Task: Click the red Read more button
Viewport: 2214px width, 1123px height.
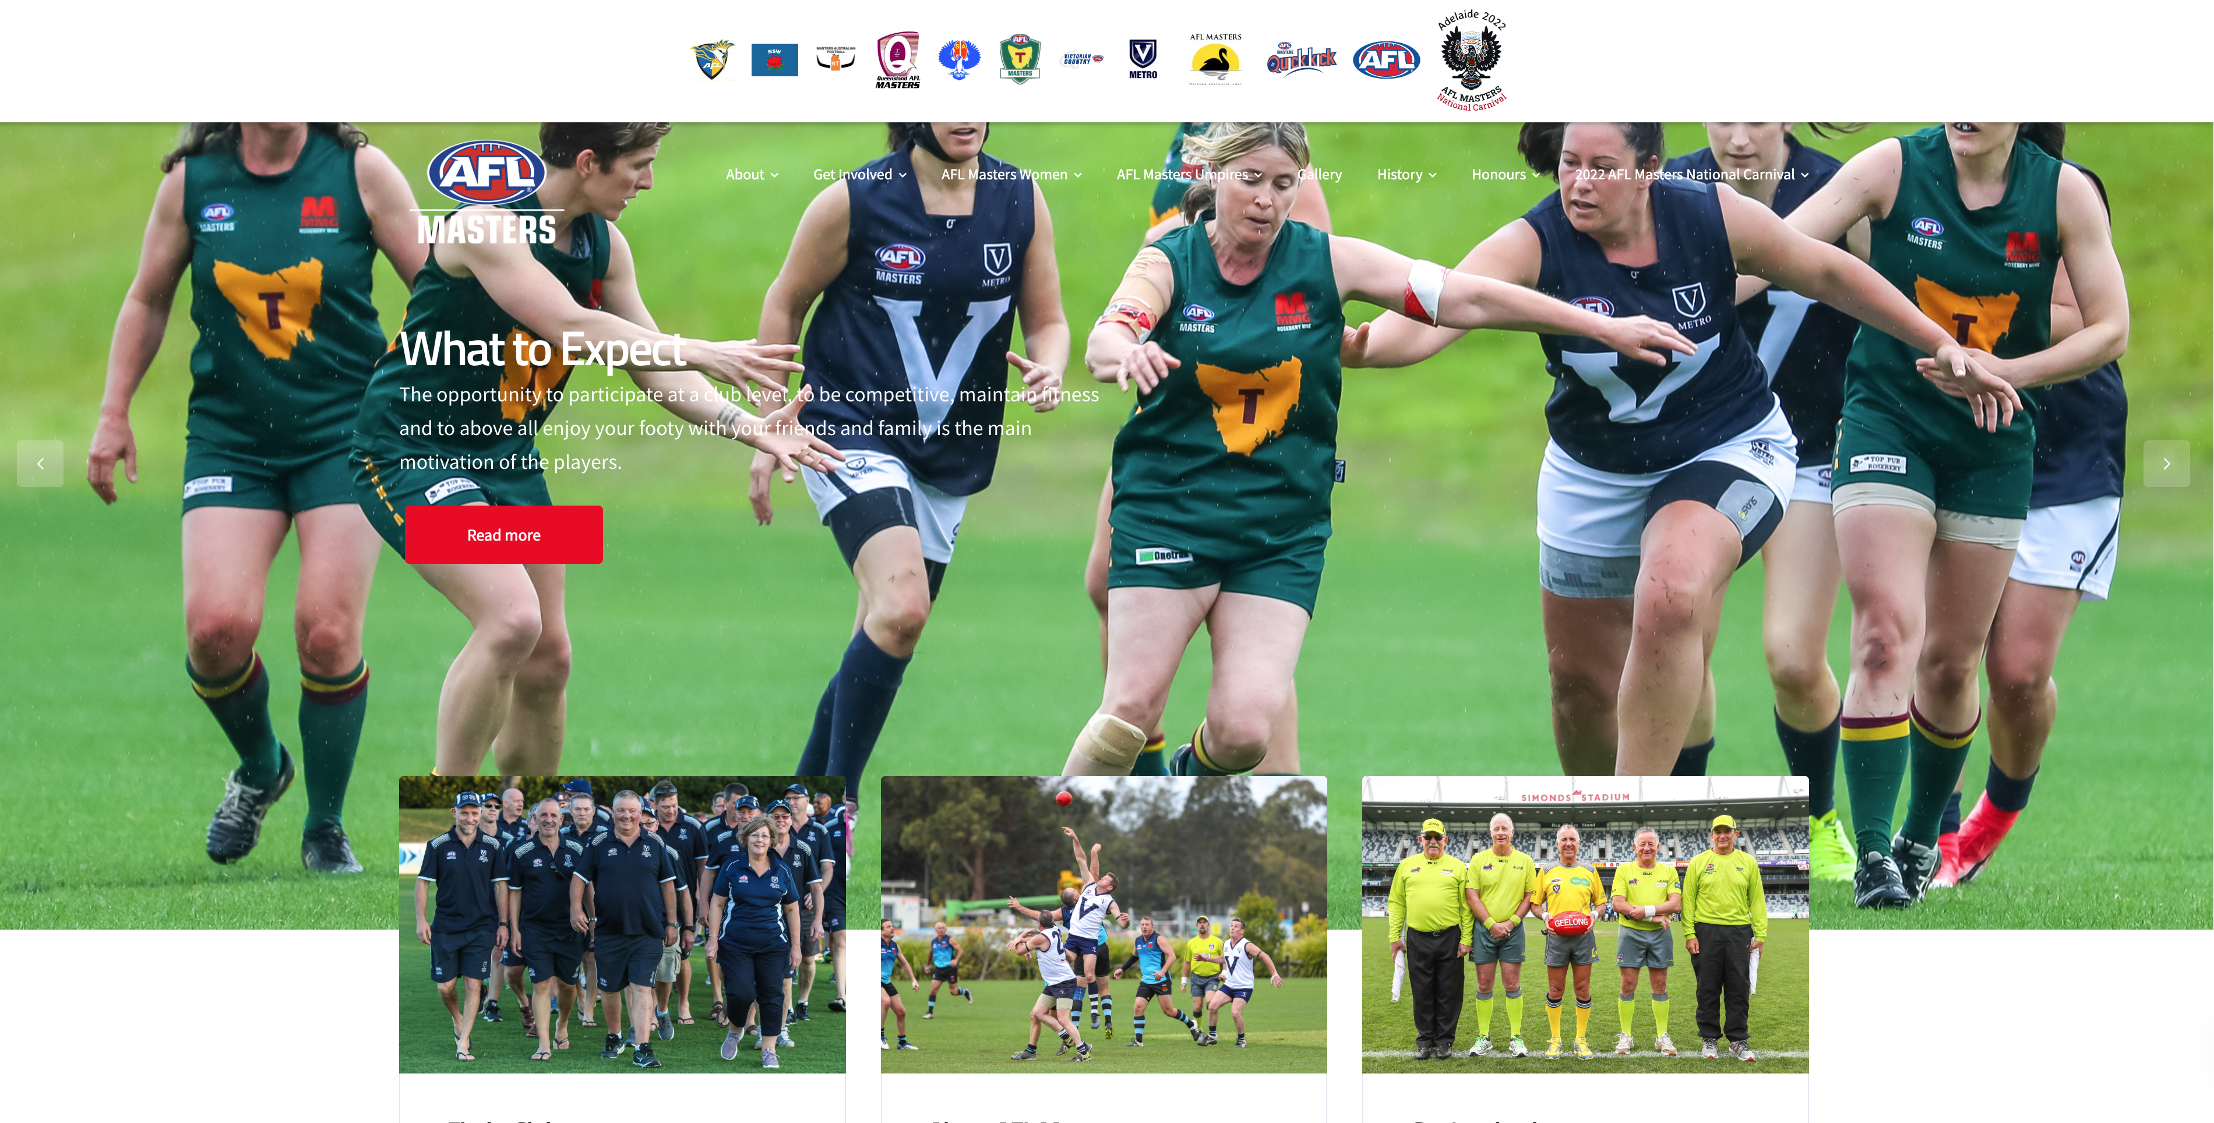Action: point(503,535)
